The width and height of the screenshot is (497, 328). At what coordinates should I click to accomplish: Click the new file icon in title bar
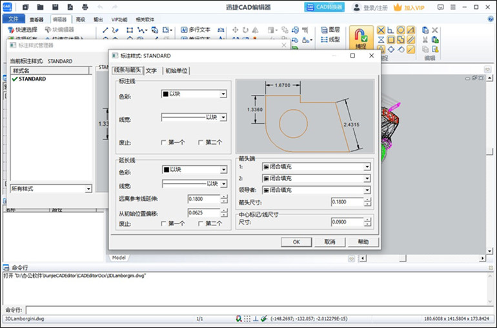pyautogui.click(x=25, y=7)
